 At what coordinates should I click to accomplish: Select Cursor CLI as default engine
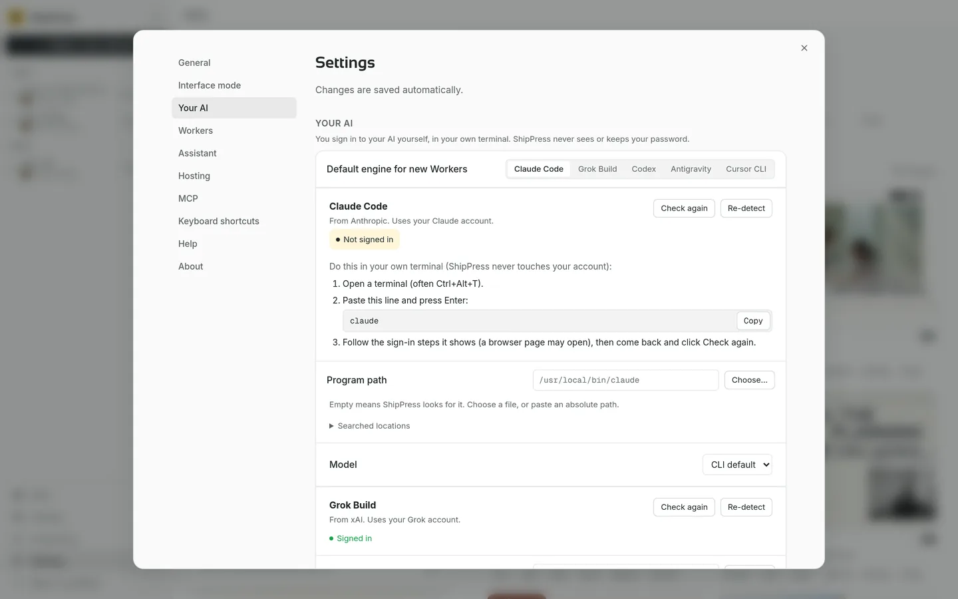coord(746,169)
